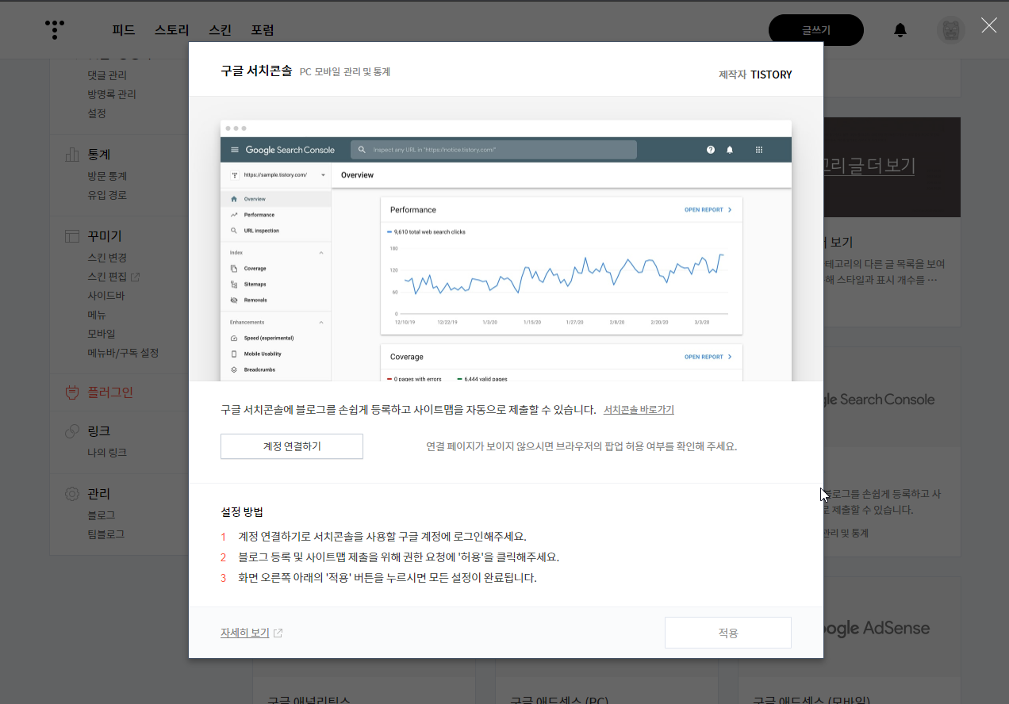1009x704 pixels.
Task: Click the 링크 chain icon in sidebar
Action: click(x=72, y=431)
